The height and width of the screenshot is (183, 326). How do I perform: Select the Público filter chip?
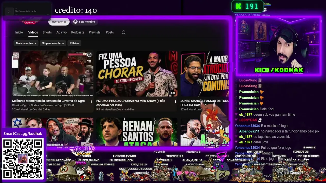74,43
